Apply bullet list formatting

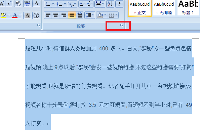pyautogui.click(x=48, y=4)
